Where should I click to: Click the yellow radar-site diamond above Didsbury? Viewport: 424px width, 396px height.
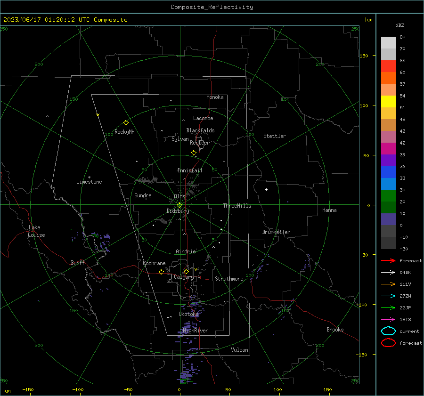point(179,205)
